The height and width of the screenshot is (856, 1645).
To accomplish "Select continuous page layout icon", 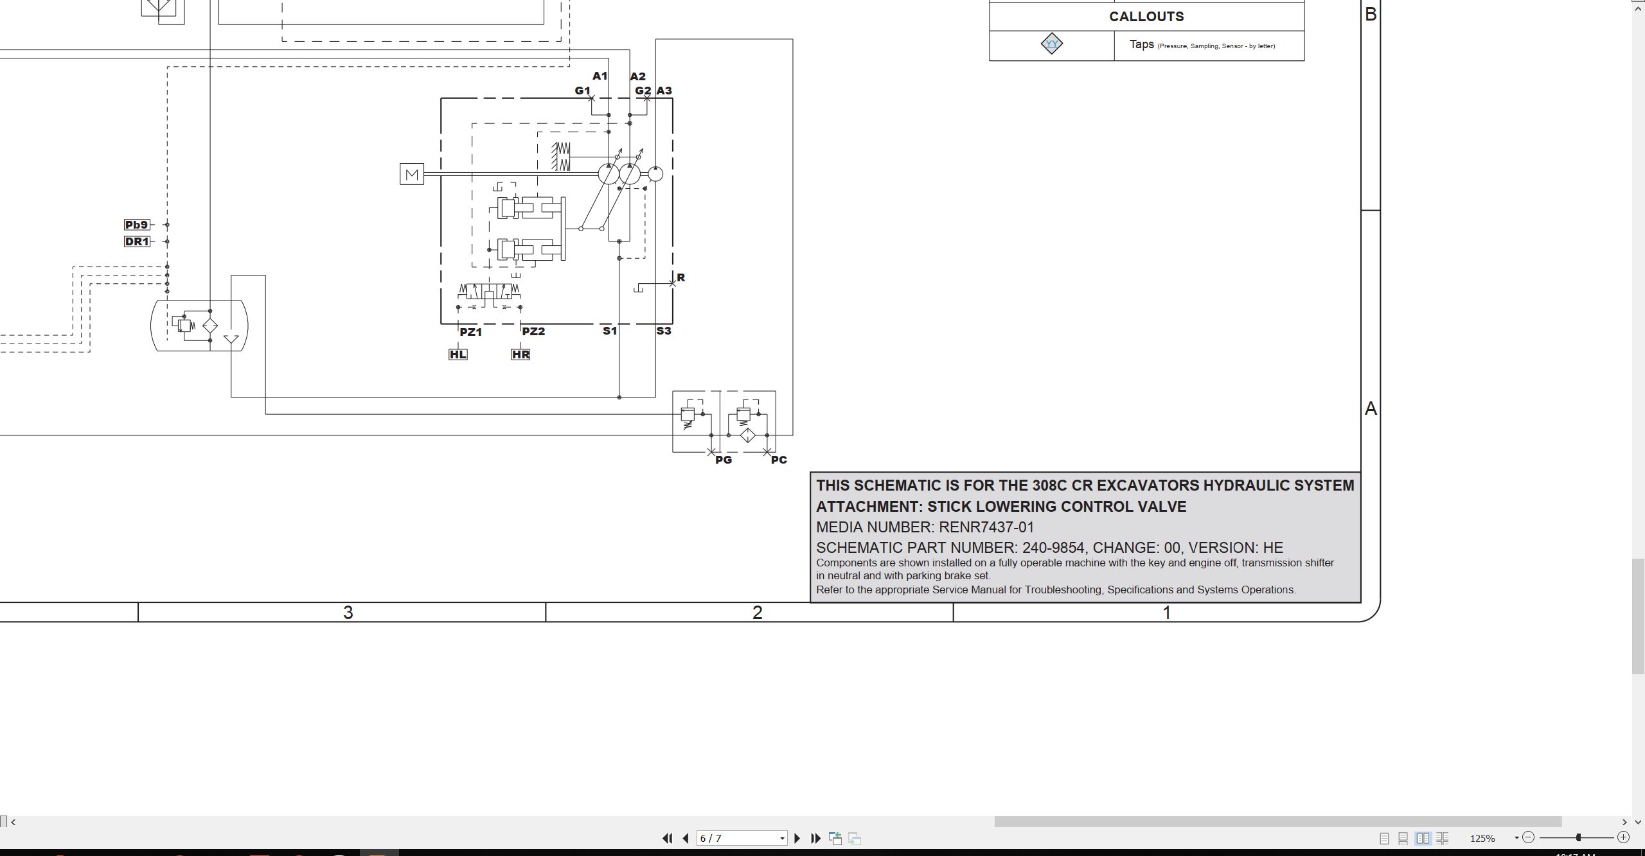I will 1403,838.
